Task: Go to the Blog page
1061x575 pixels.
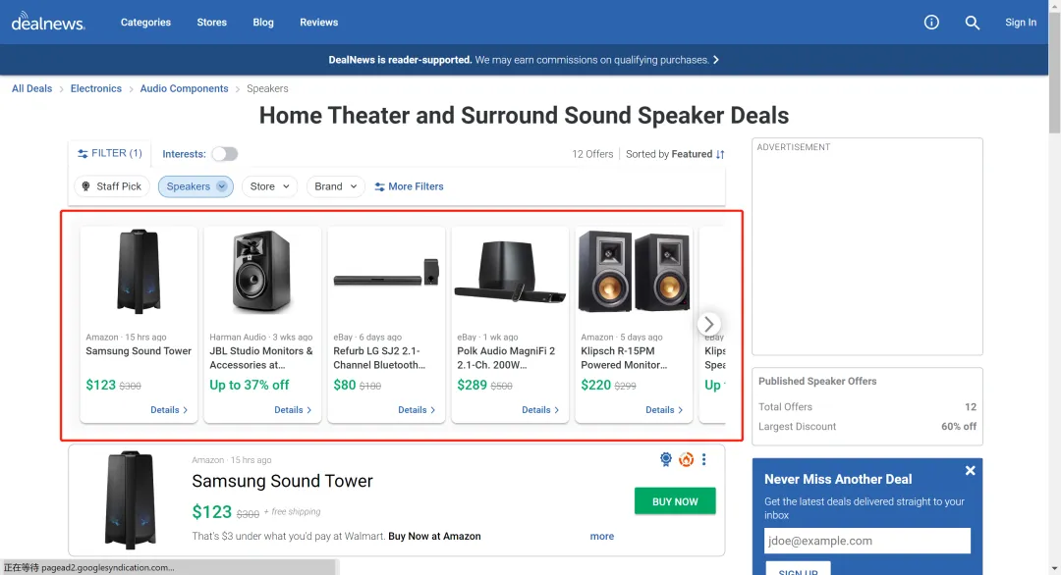Action: tap(263, 23)
